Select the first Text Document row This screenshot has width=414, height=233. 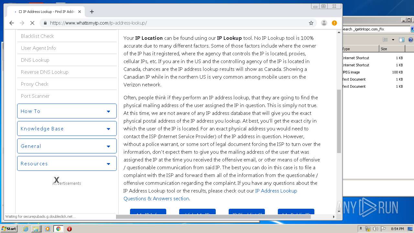point(374,79)
